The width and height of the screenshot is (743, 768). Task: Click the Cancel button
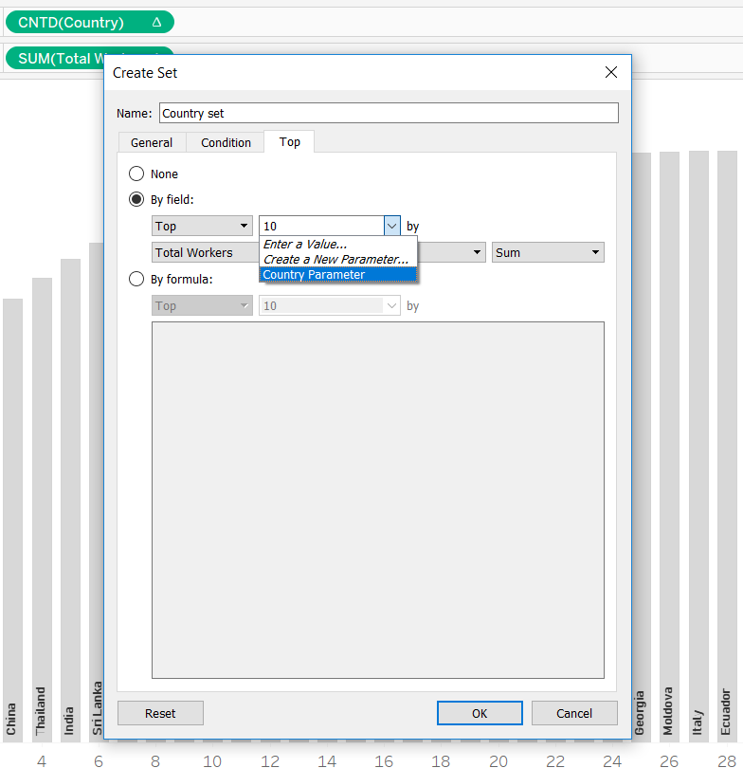pyautogui.click(x=574, y=713)
